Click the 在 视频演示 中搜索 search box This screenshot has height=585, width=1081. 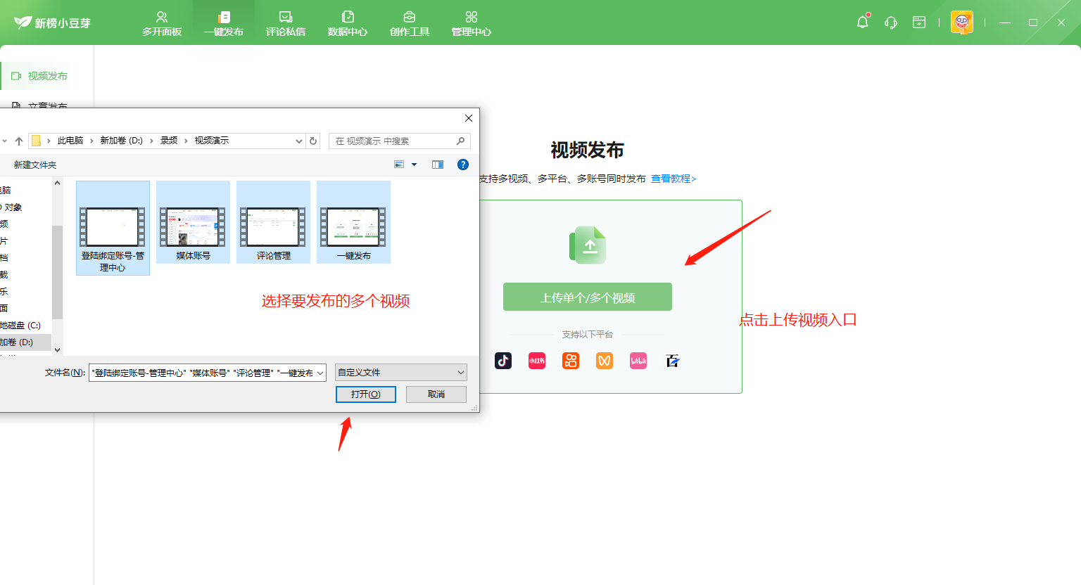pyautogui.click(x=399, y=141)
